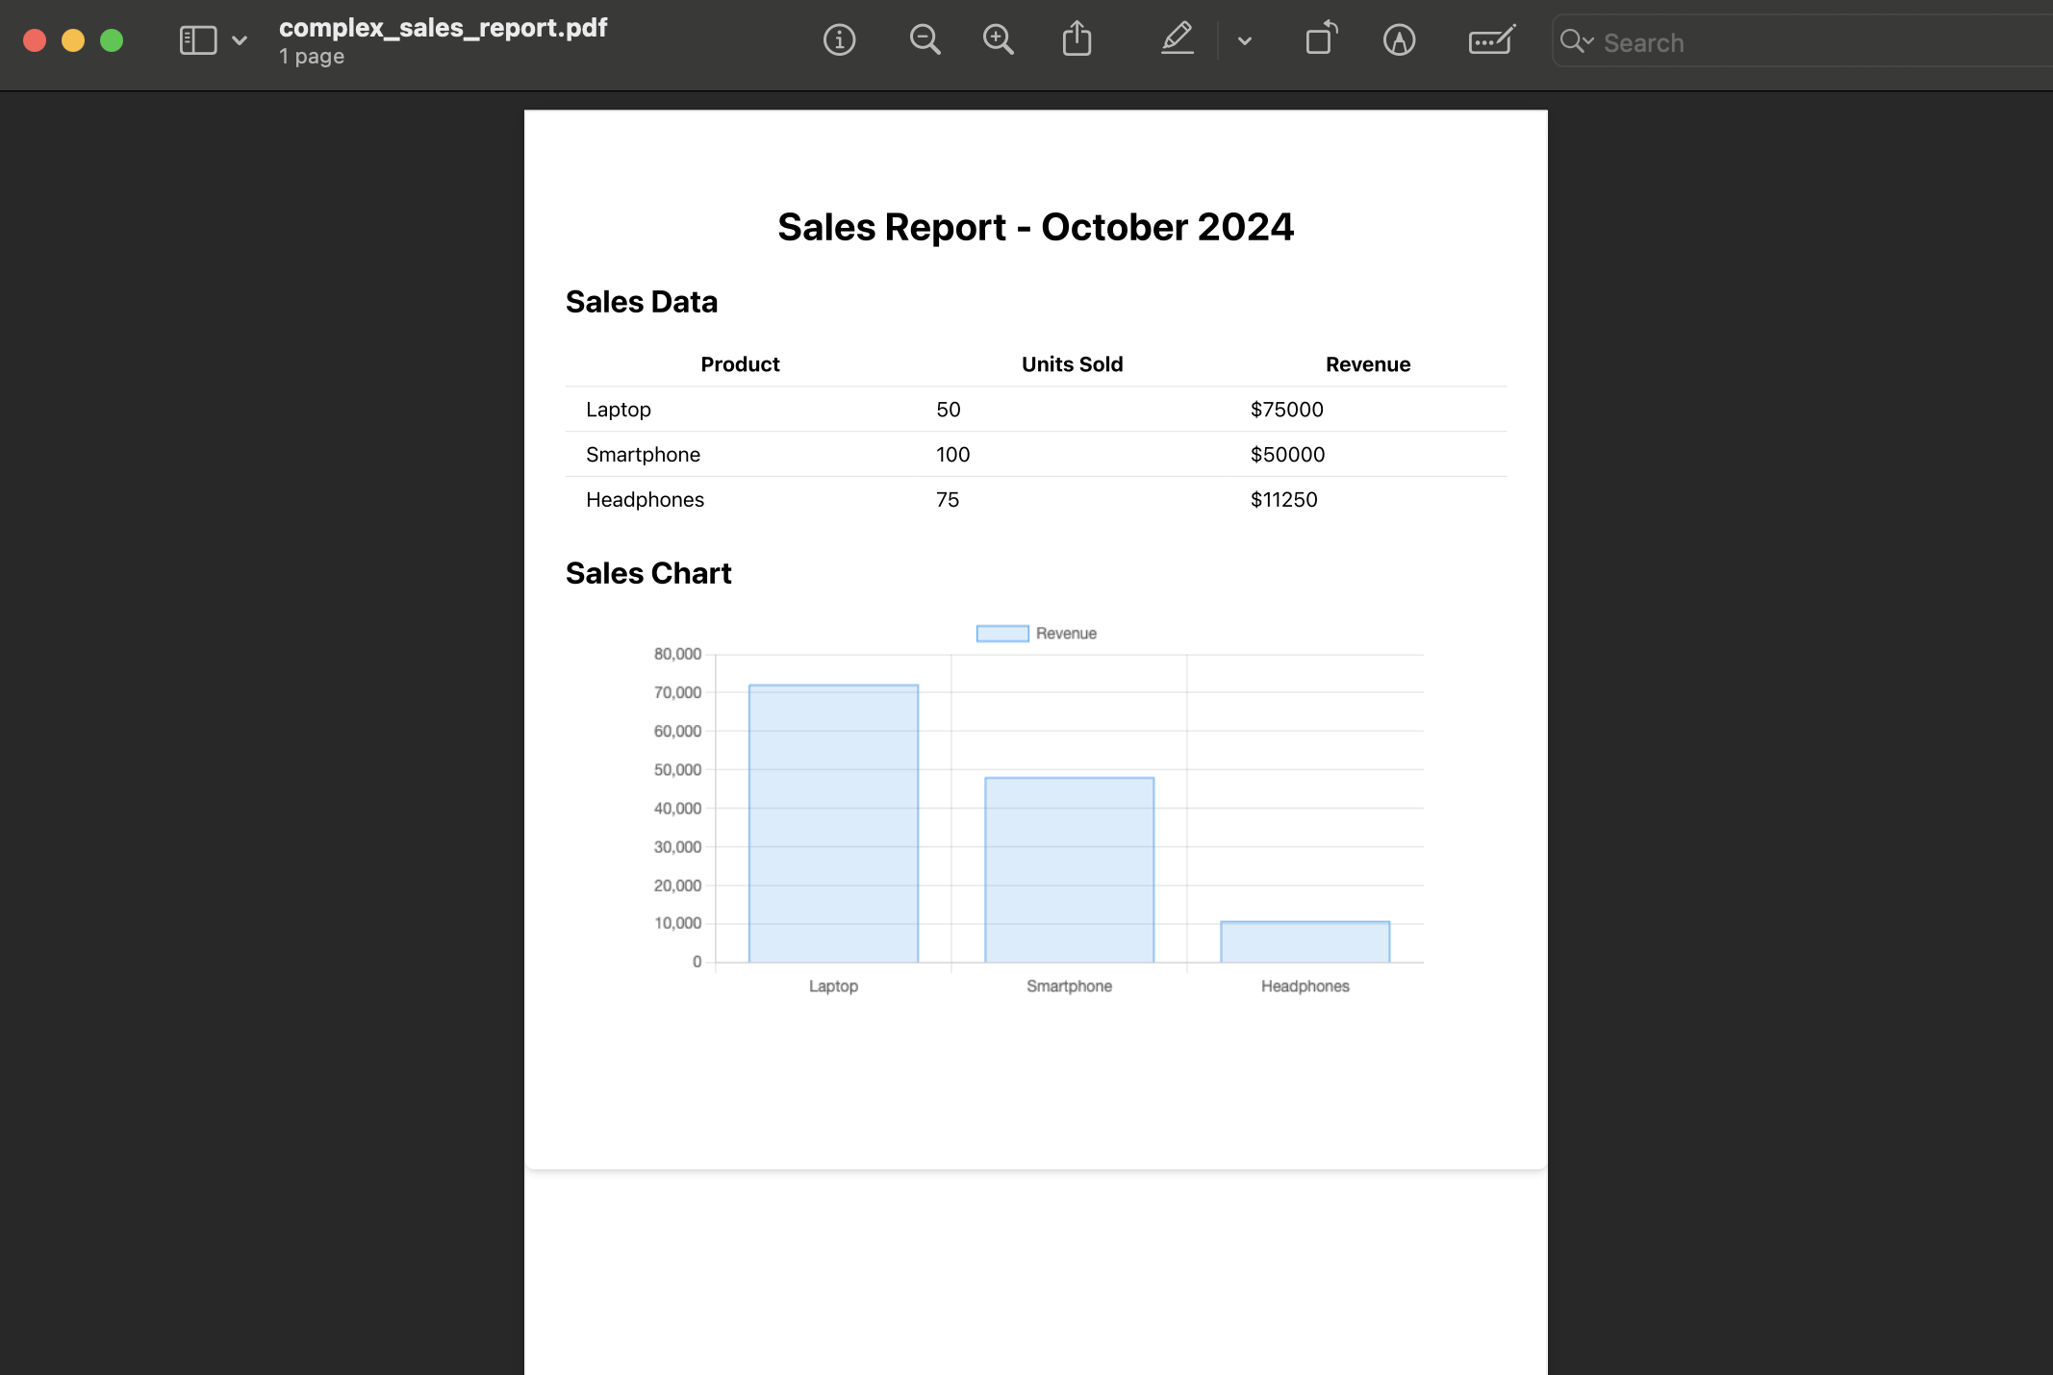The height and width of the screenshot is (1375, 2053).
Task: Click the Smartphone bar in chart
Action: click(1069, 869)
